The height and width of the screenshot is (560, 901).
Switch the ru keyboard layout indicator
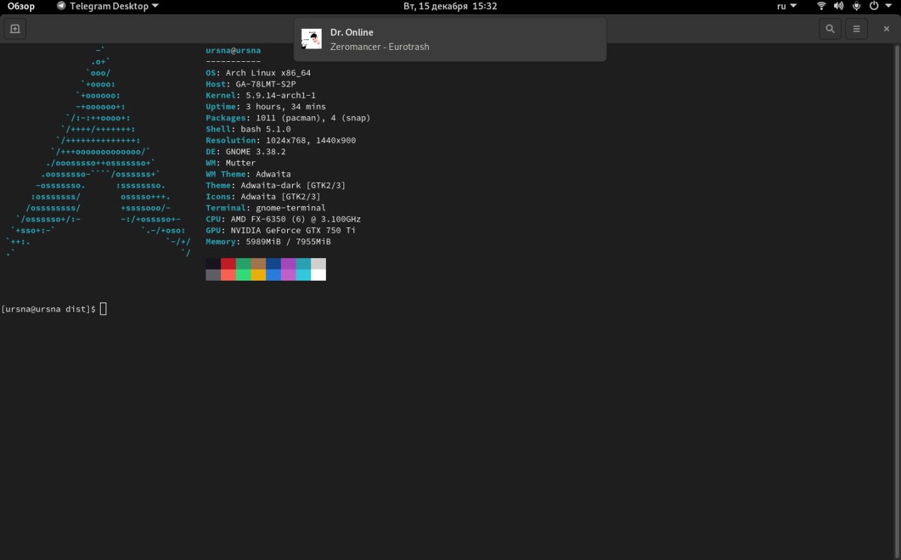point(786,6)
